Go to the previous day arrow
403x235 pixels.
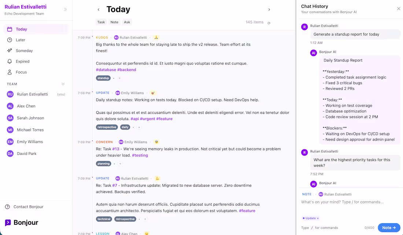[x=99, y=10]
